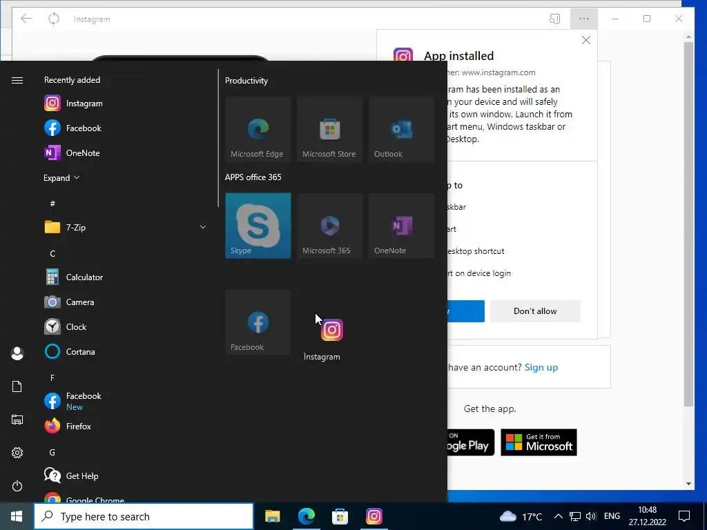
Task: Open the Start menu hamburger button
Action: [17, 80]
